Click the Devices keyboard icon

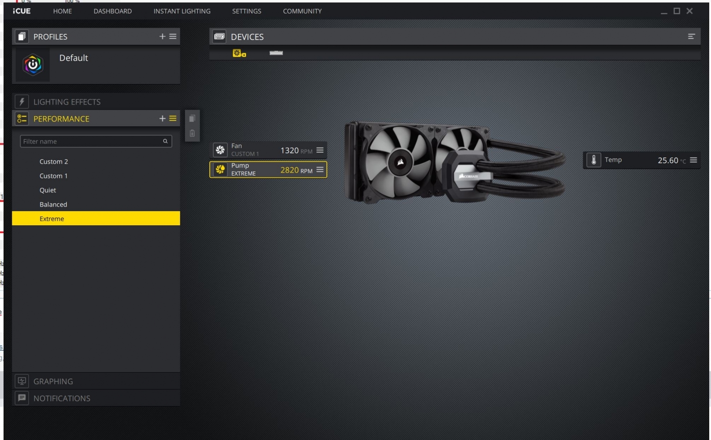tap(219, 37)
